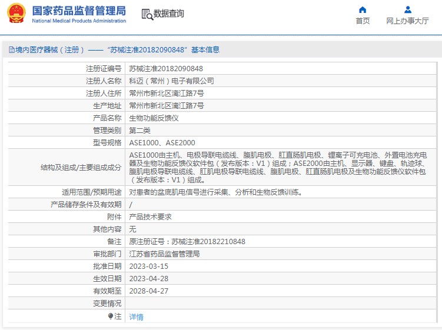442x330 pixels.
Task: Click the data query magnifier icon
Action: 147,15
